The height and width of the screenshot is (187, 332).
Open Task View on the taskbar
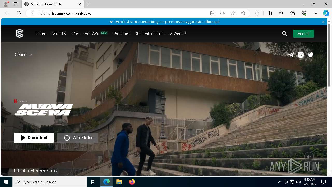click(93, 182)
